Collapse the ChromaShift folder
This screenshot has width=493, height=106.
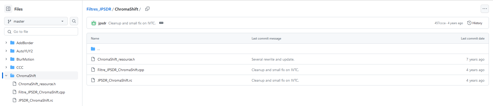(6, 76)
